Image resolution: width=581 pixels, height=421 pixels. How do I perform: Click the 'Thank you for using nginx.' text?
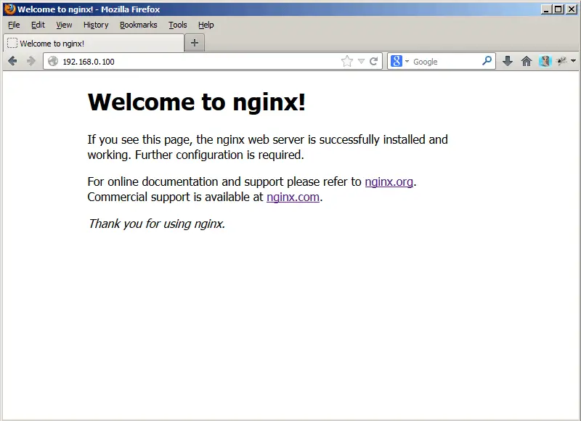click(156, 224)
